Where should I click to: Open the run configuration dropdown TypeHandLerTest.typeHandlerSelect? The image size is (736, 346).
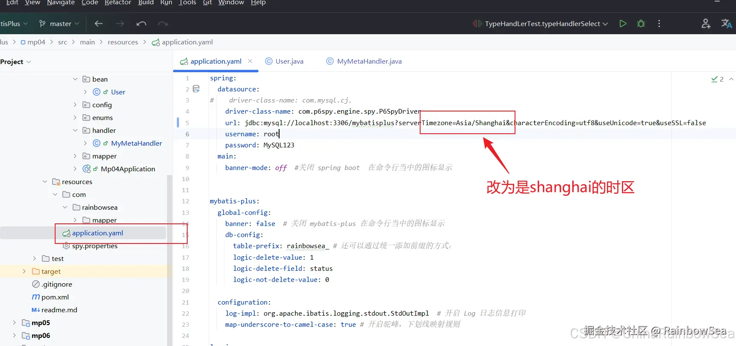[541, 23]
